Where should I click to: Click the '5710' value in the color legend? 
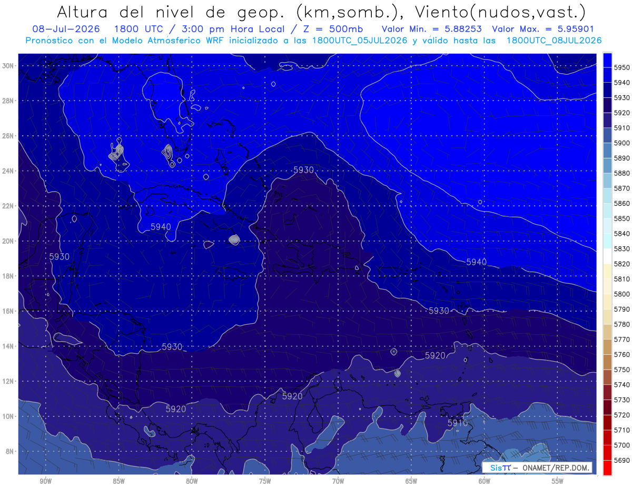point(621,430)
